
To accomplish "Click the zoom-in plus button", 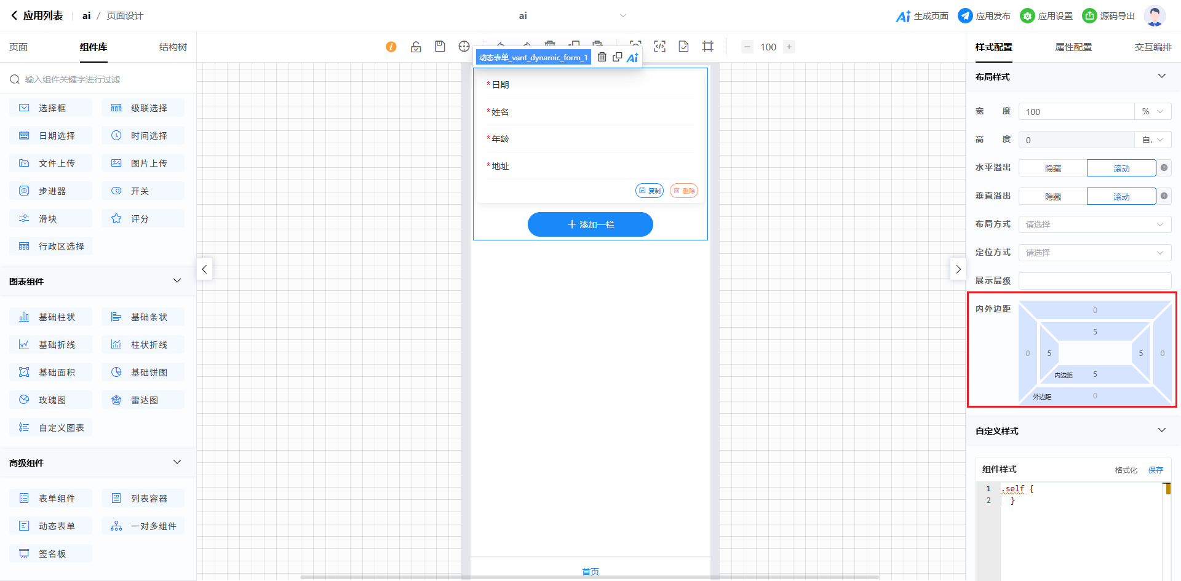I will (x=789, y=47).
